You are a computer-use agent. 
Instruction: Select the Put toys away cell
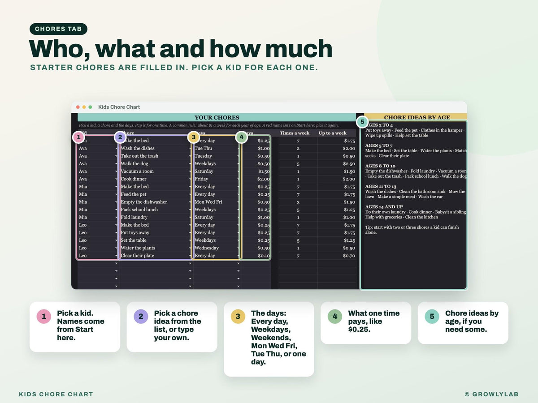(156, 233)
